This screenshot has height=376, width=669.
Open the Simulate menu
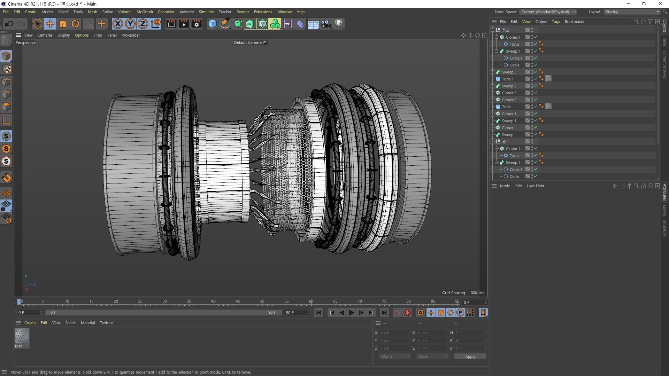pyautogui.click(x=206, y=12)
